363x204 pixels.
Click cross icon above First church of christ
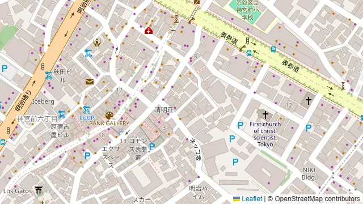265,114
